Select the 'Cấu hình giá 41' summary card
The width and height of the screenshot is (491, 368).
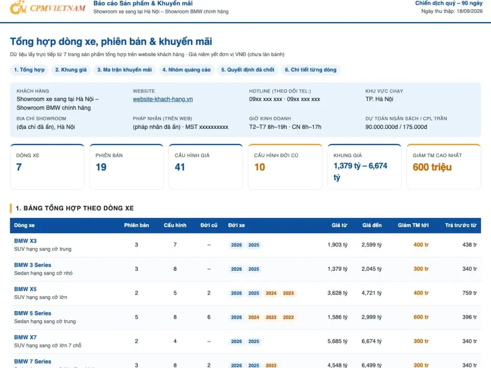click(206, 167)
